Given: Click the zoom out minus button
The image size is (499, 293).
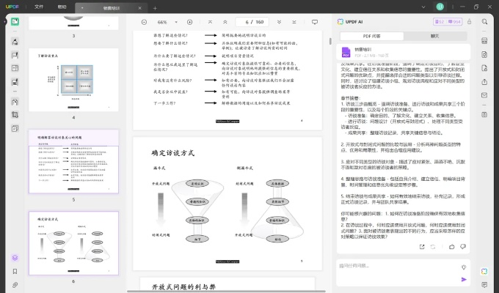Looking at the screenshot, I should click(144, 22).
